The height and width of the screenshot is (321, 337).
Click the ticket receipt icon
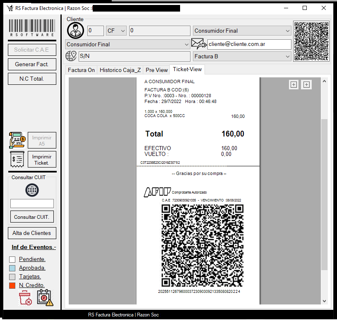(x=17, y=159)
